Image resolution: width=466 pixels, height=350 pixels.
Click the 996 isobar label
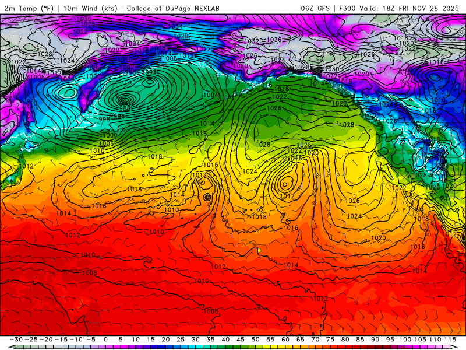119,116
